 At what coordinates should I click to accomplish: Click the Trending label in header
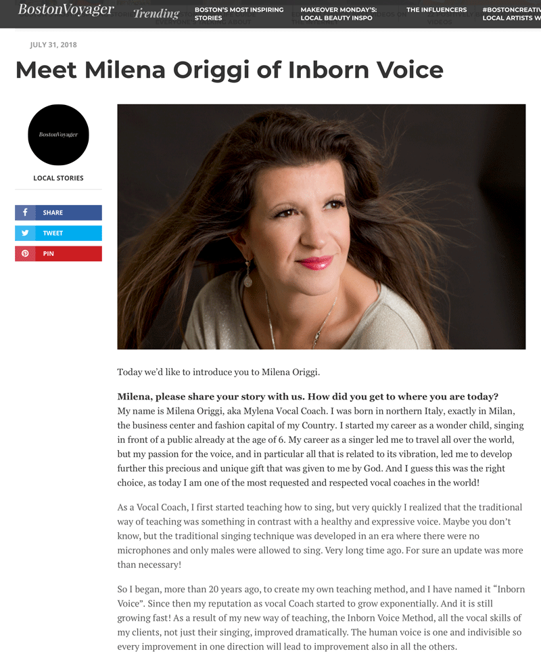[156, 14]
